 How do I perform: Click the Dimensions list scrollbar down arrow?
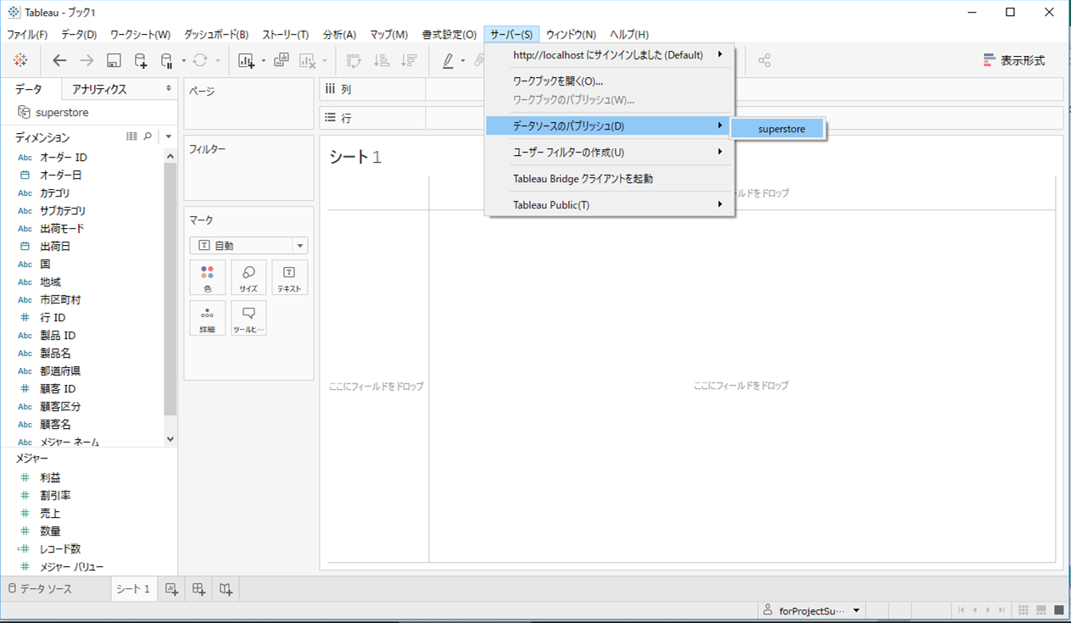pyautogui.click(x=170, y=439)
